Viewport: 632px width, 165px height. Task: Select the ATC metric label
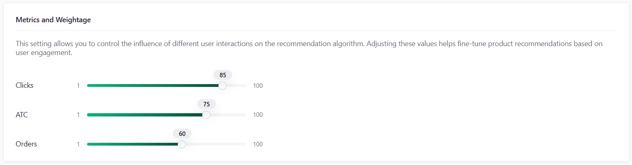22,115
